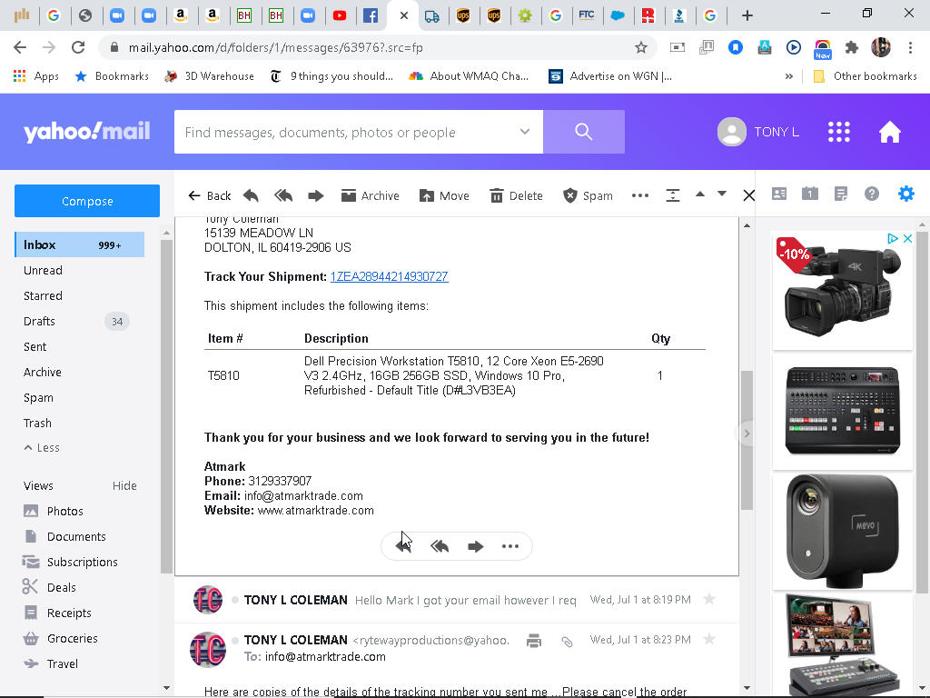Image resolution: width=930 pixels, height=698 pixels.
Task: Open the Archive folder in sidebar
Action: click(x=42, y=372)
